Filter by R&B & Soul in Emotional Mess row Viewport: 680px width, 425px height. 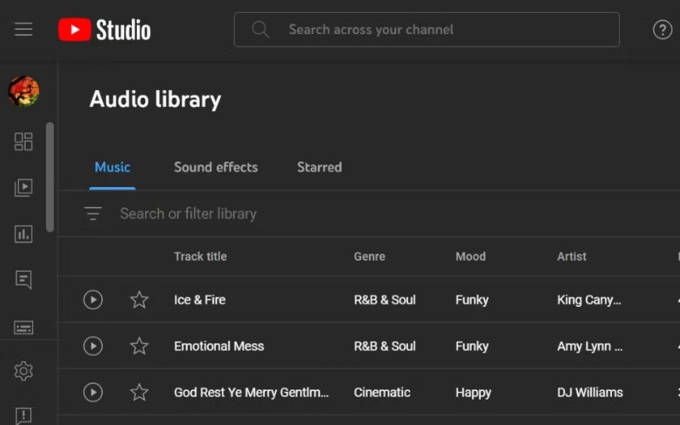coord(385,346)
